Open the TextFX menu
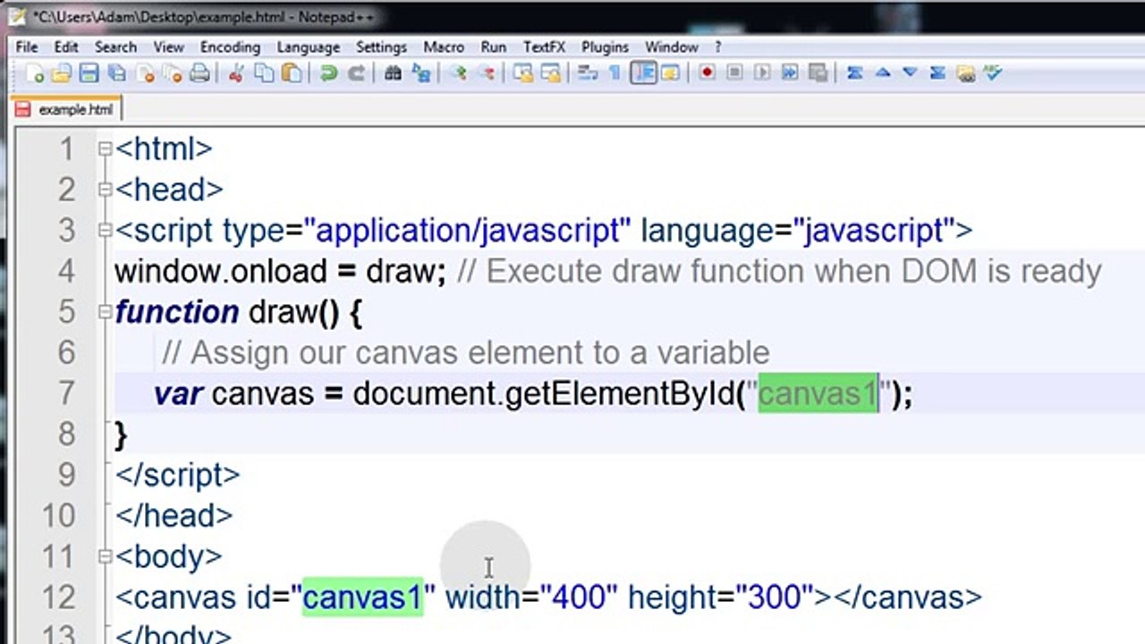1145x644 pixels. [544, 47]
